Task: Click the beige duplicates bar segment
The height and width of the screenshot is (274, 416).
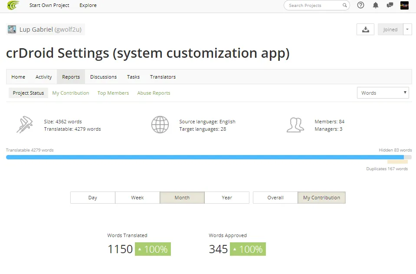Action: pos(397,162)
